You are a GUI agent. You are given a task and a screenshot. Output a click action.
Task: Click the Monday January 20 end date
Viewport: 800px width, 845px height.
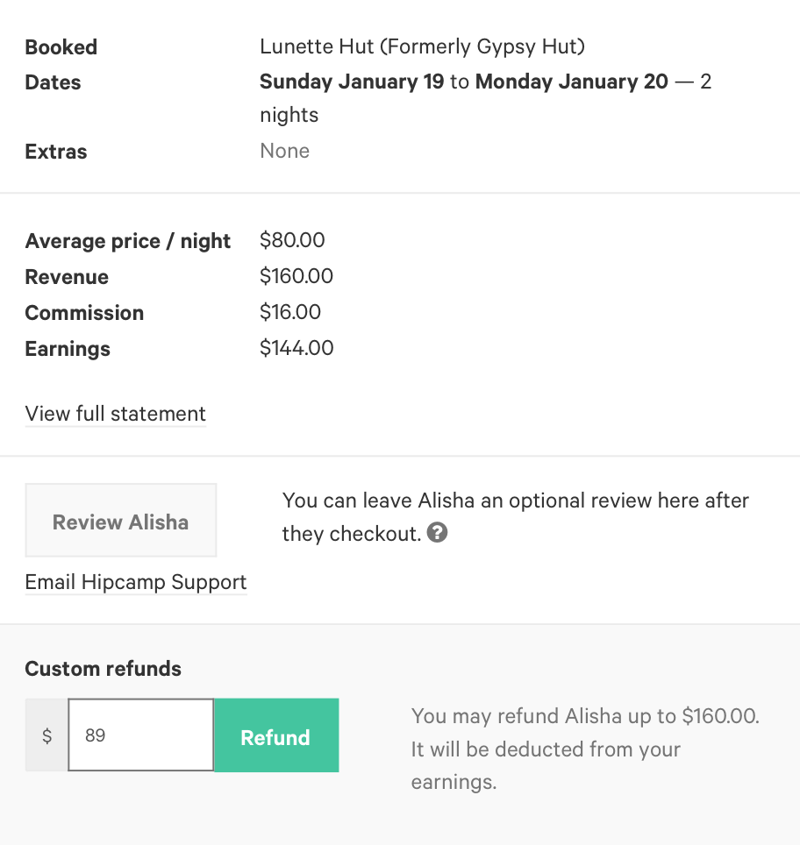[x=571, y=82]
